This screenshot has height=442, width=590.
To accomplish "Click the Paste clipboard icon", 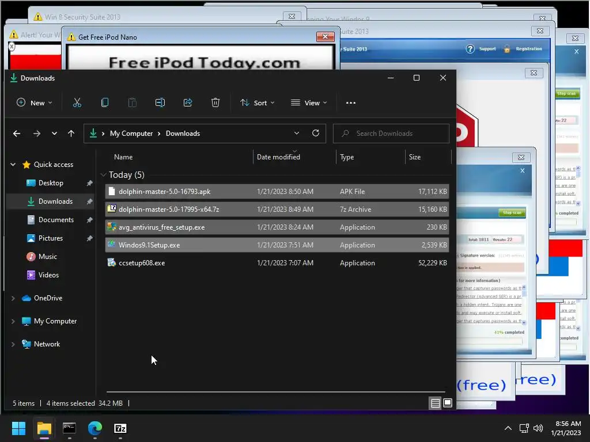I will tap(133, 102).
